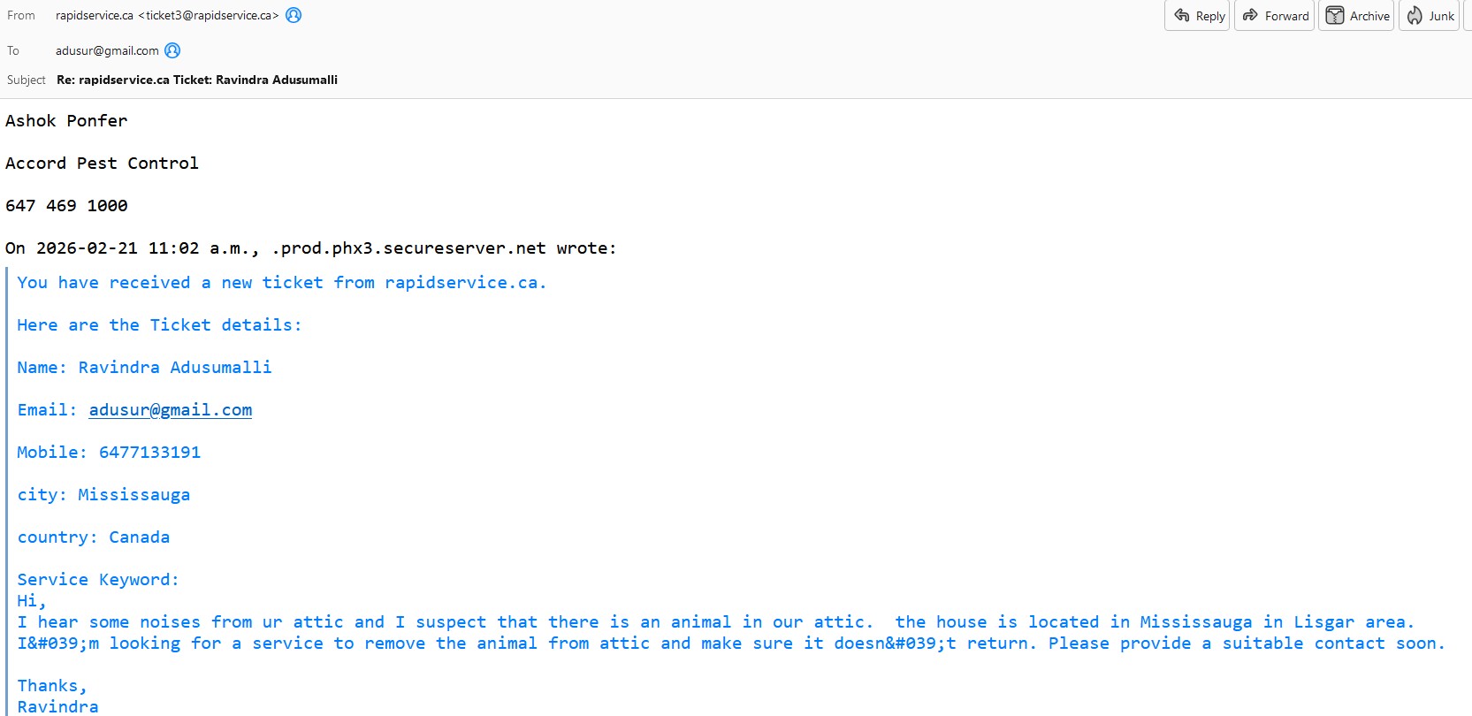Click the 'Here are the Ticket details:' line
Image resolution: width=1472 pixels, height=716 pixels.
[x=159, y=324]
